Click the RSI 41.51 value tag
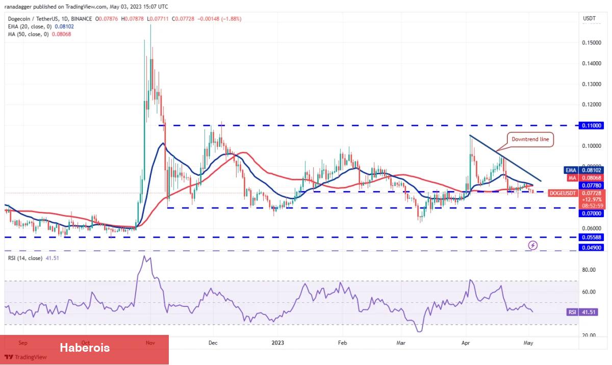This screenshot has height=365, width=612. (x=583, y=312)
